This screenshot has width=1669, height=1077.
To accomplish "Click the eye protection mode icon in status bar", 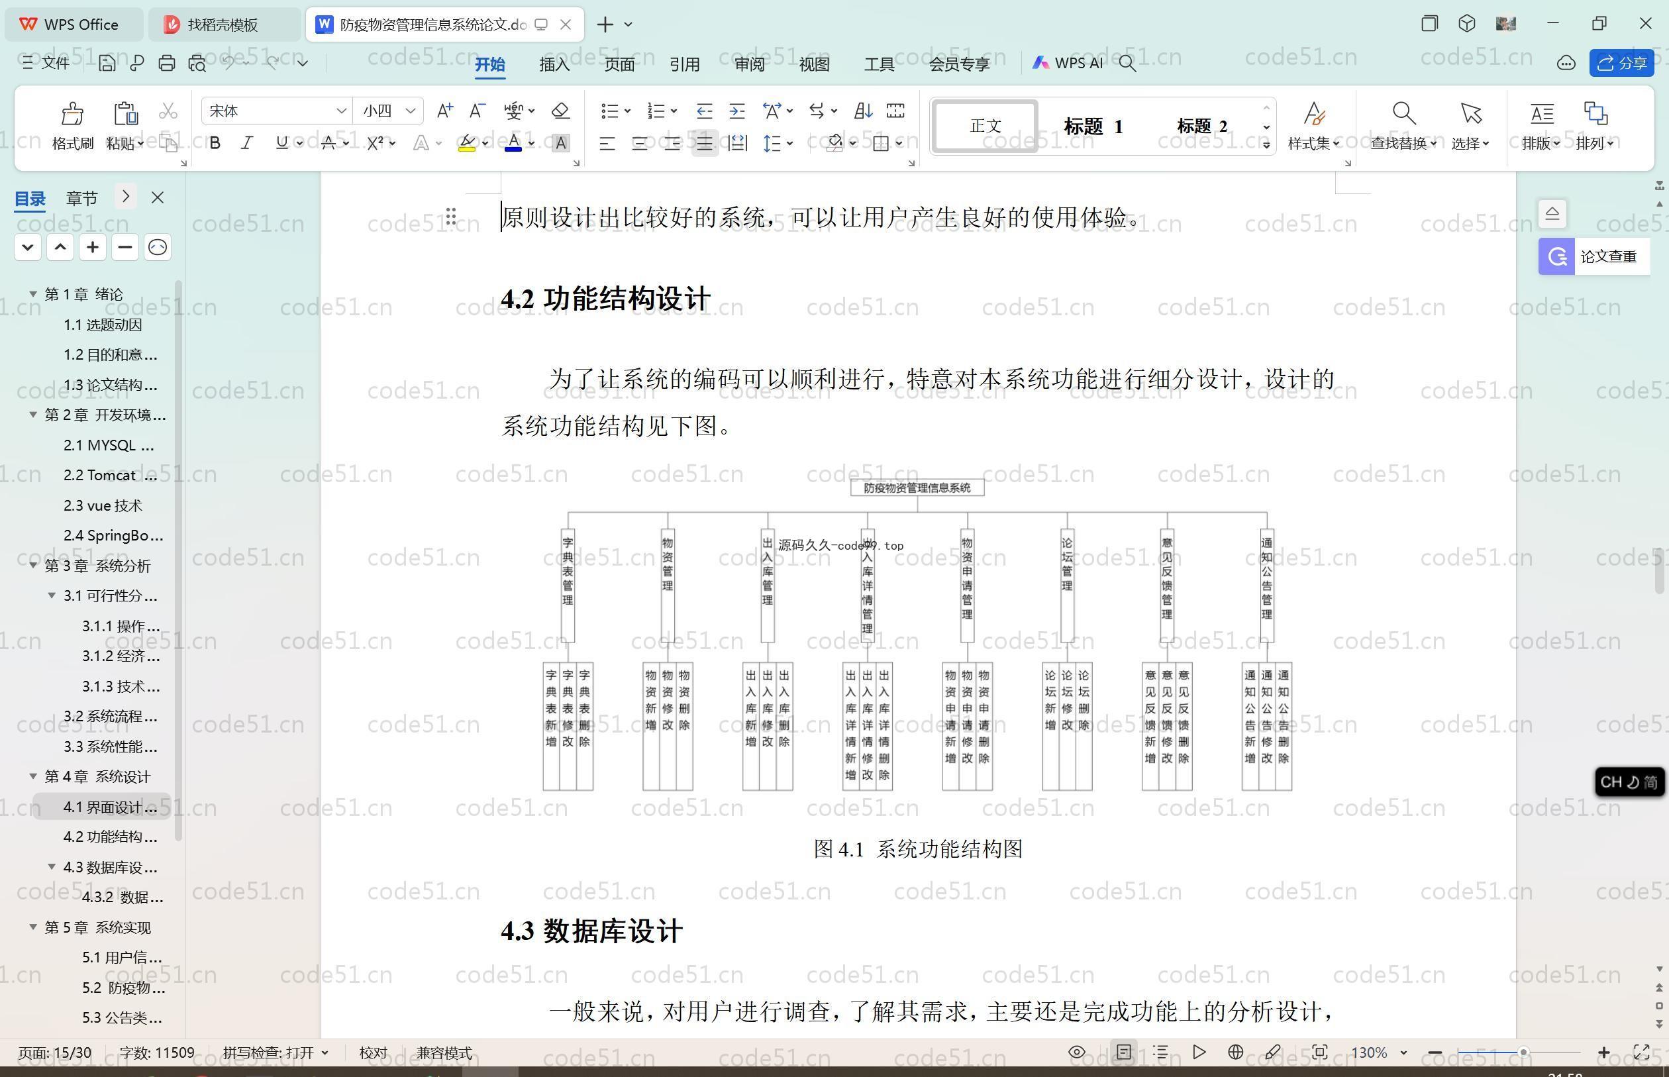I will pyautogui.click(x=1077, y=1052).
